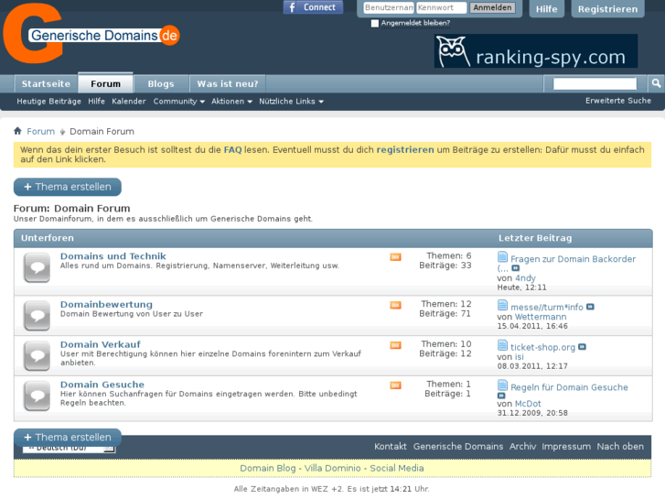Click Nach oben footer link
The height and width of the screenshot is (499, 665).
tap(620, 446)
